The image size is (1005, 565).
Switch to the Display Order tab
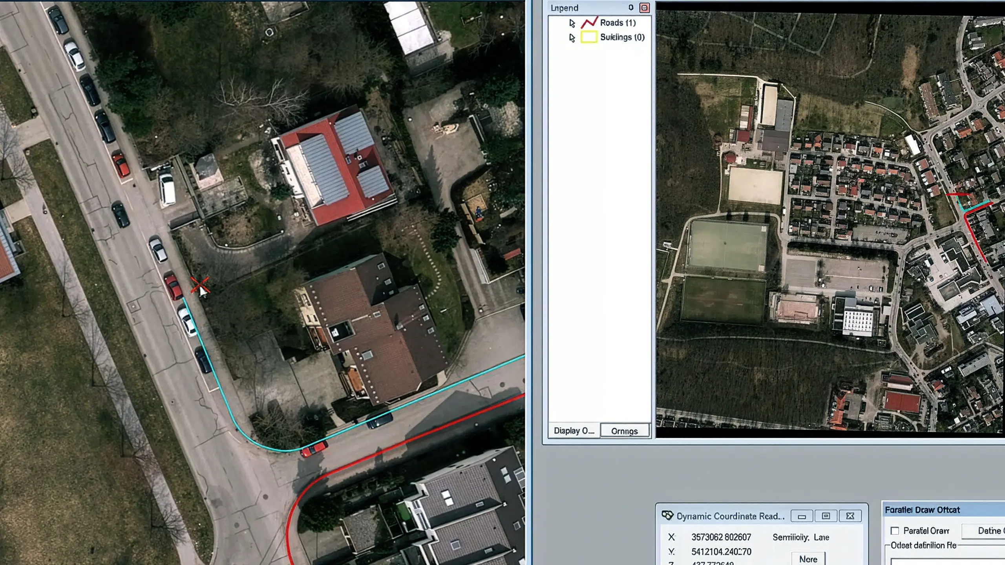(574, 430)
